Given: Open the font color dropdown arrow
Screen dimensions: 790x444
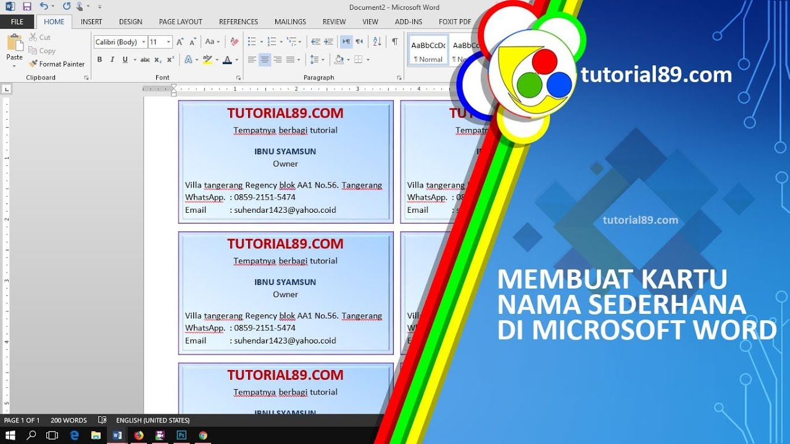Looking at the screenshot, I should pos(237,60).
